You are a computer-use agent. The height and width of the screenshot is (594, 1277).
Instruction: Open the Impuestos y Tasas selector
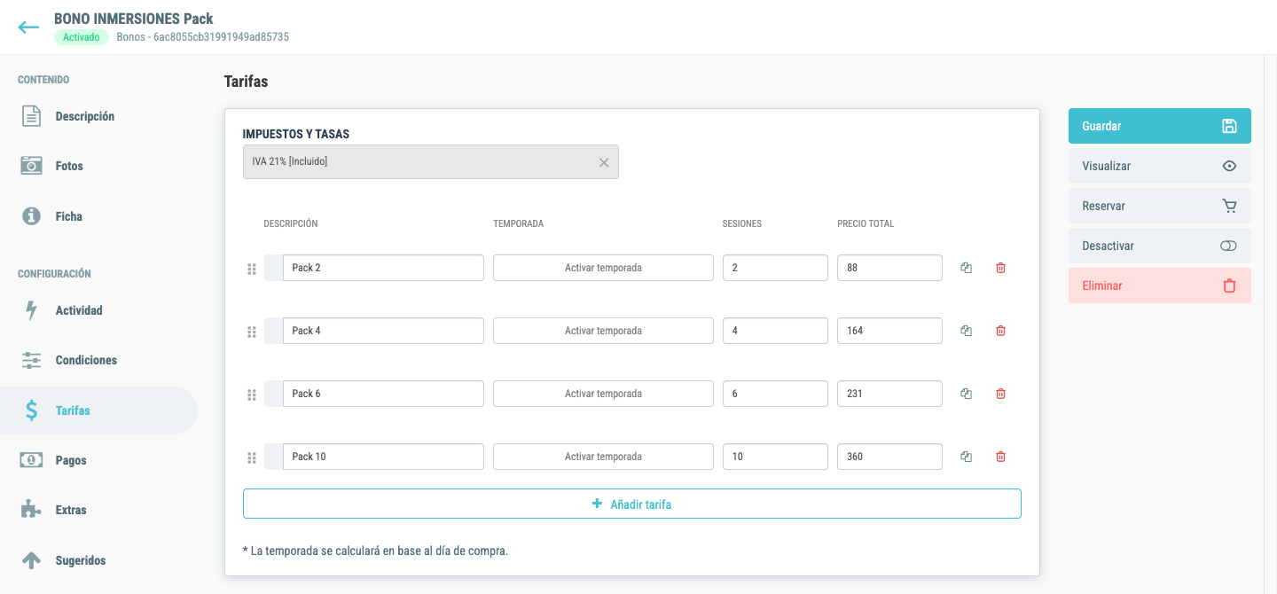(x=431, y=162)
